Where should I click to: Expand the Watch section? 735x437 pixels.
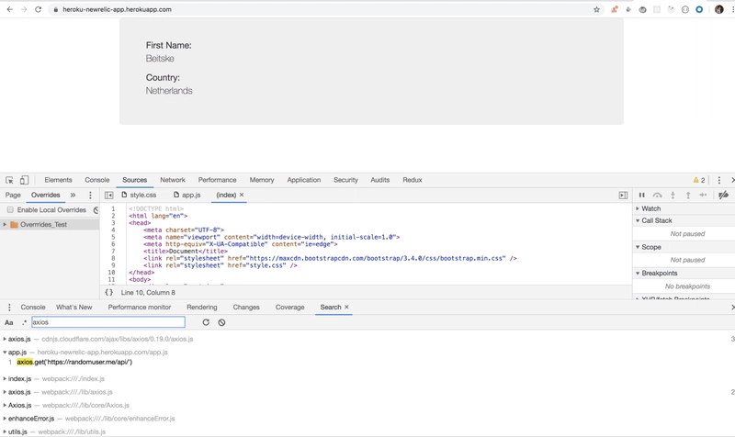click(x=638, y=208)
